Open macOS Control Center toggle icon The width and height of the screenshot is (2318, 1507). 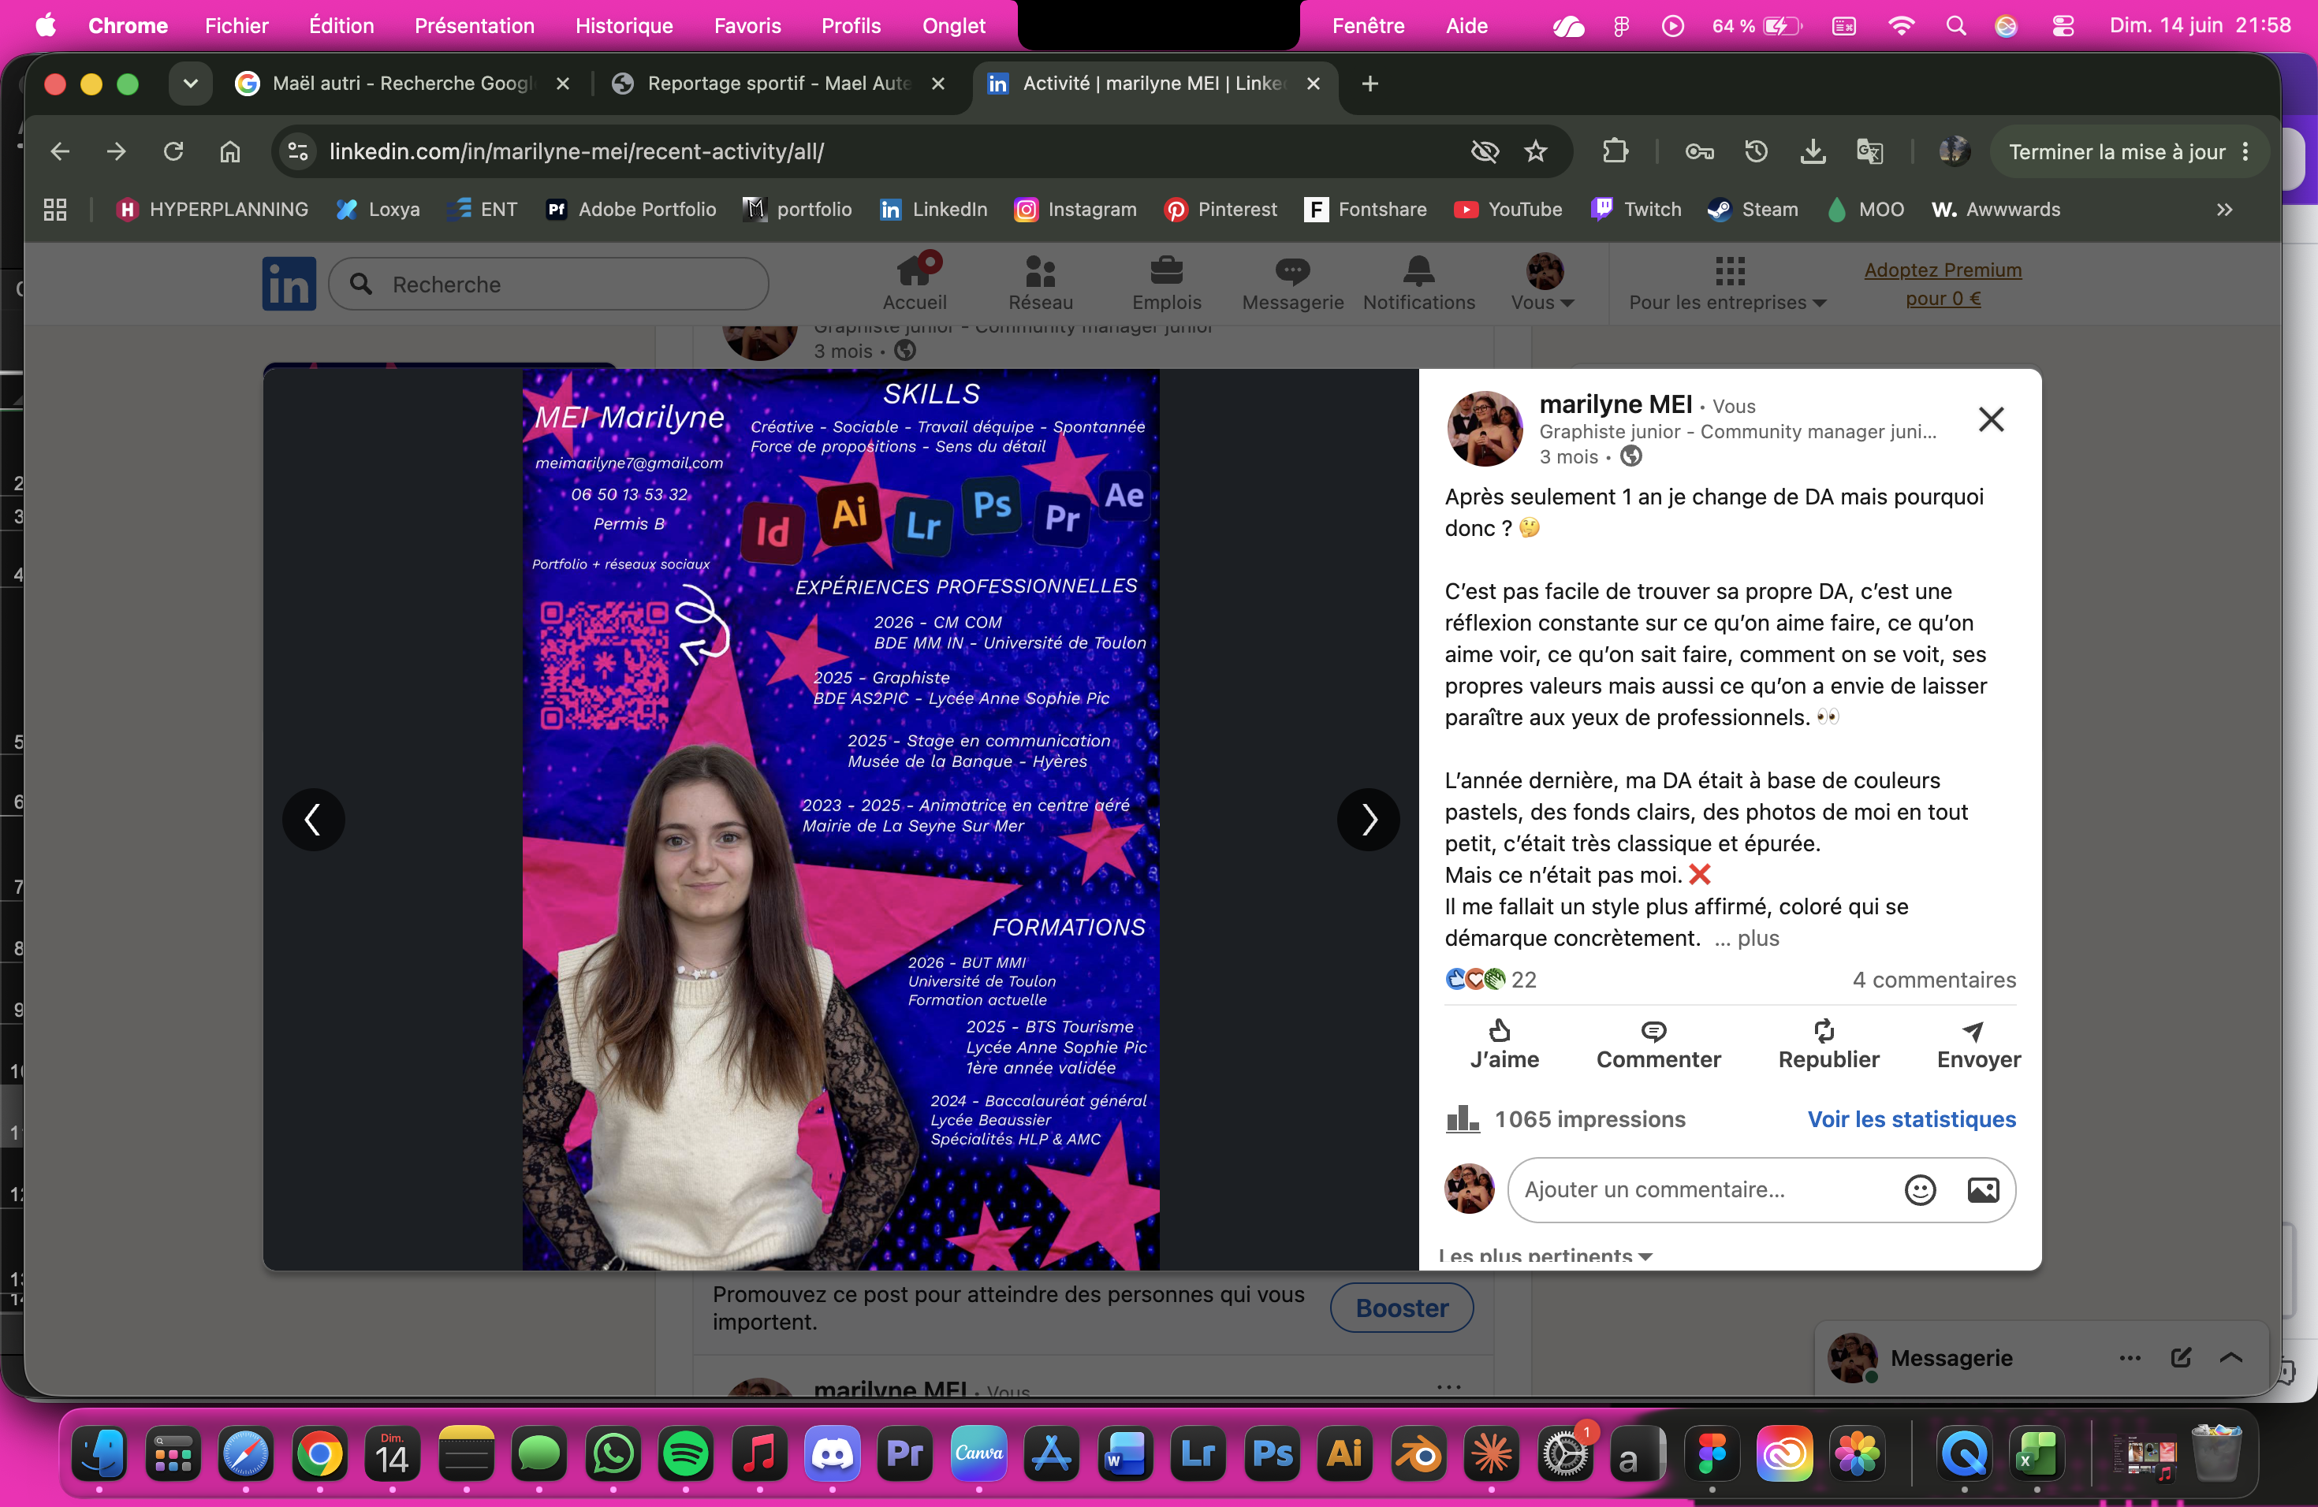pyautogui.click(x=2062, y=25)
